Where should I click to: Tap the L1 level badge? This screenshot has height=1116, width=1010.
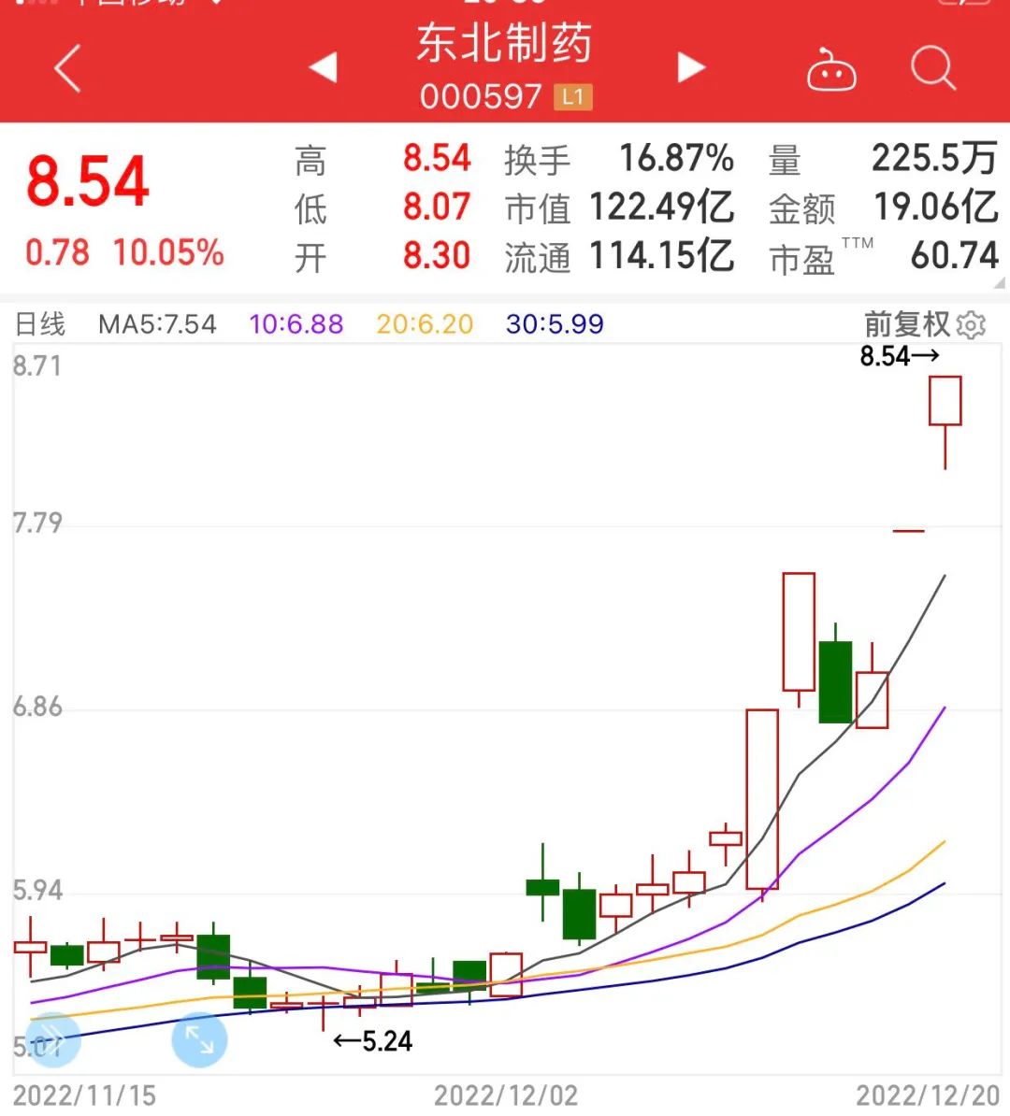click(x=573, y=97)
